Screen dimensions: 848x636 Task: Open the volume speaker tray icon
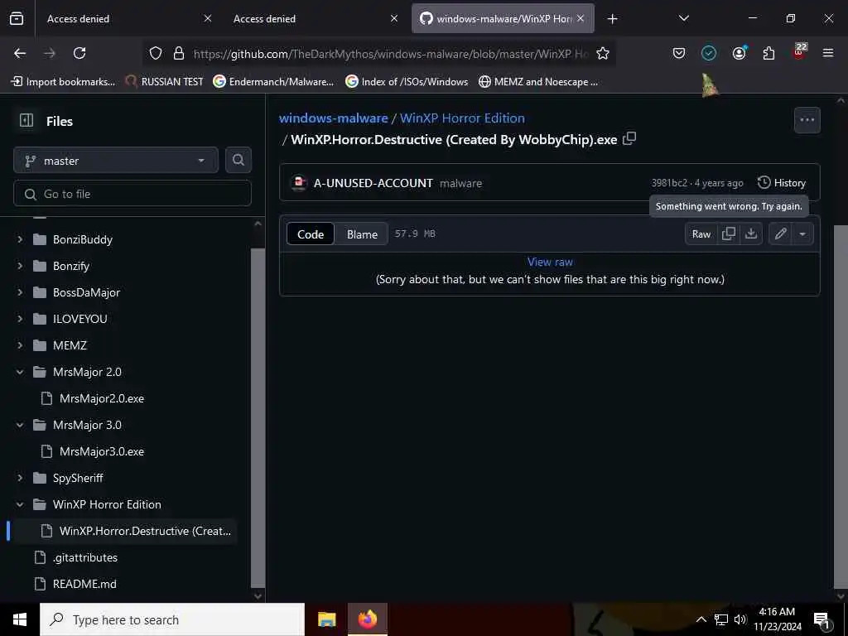740,619
